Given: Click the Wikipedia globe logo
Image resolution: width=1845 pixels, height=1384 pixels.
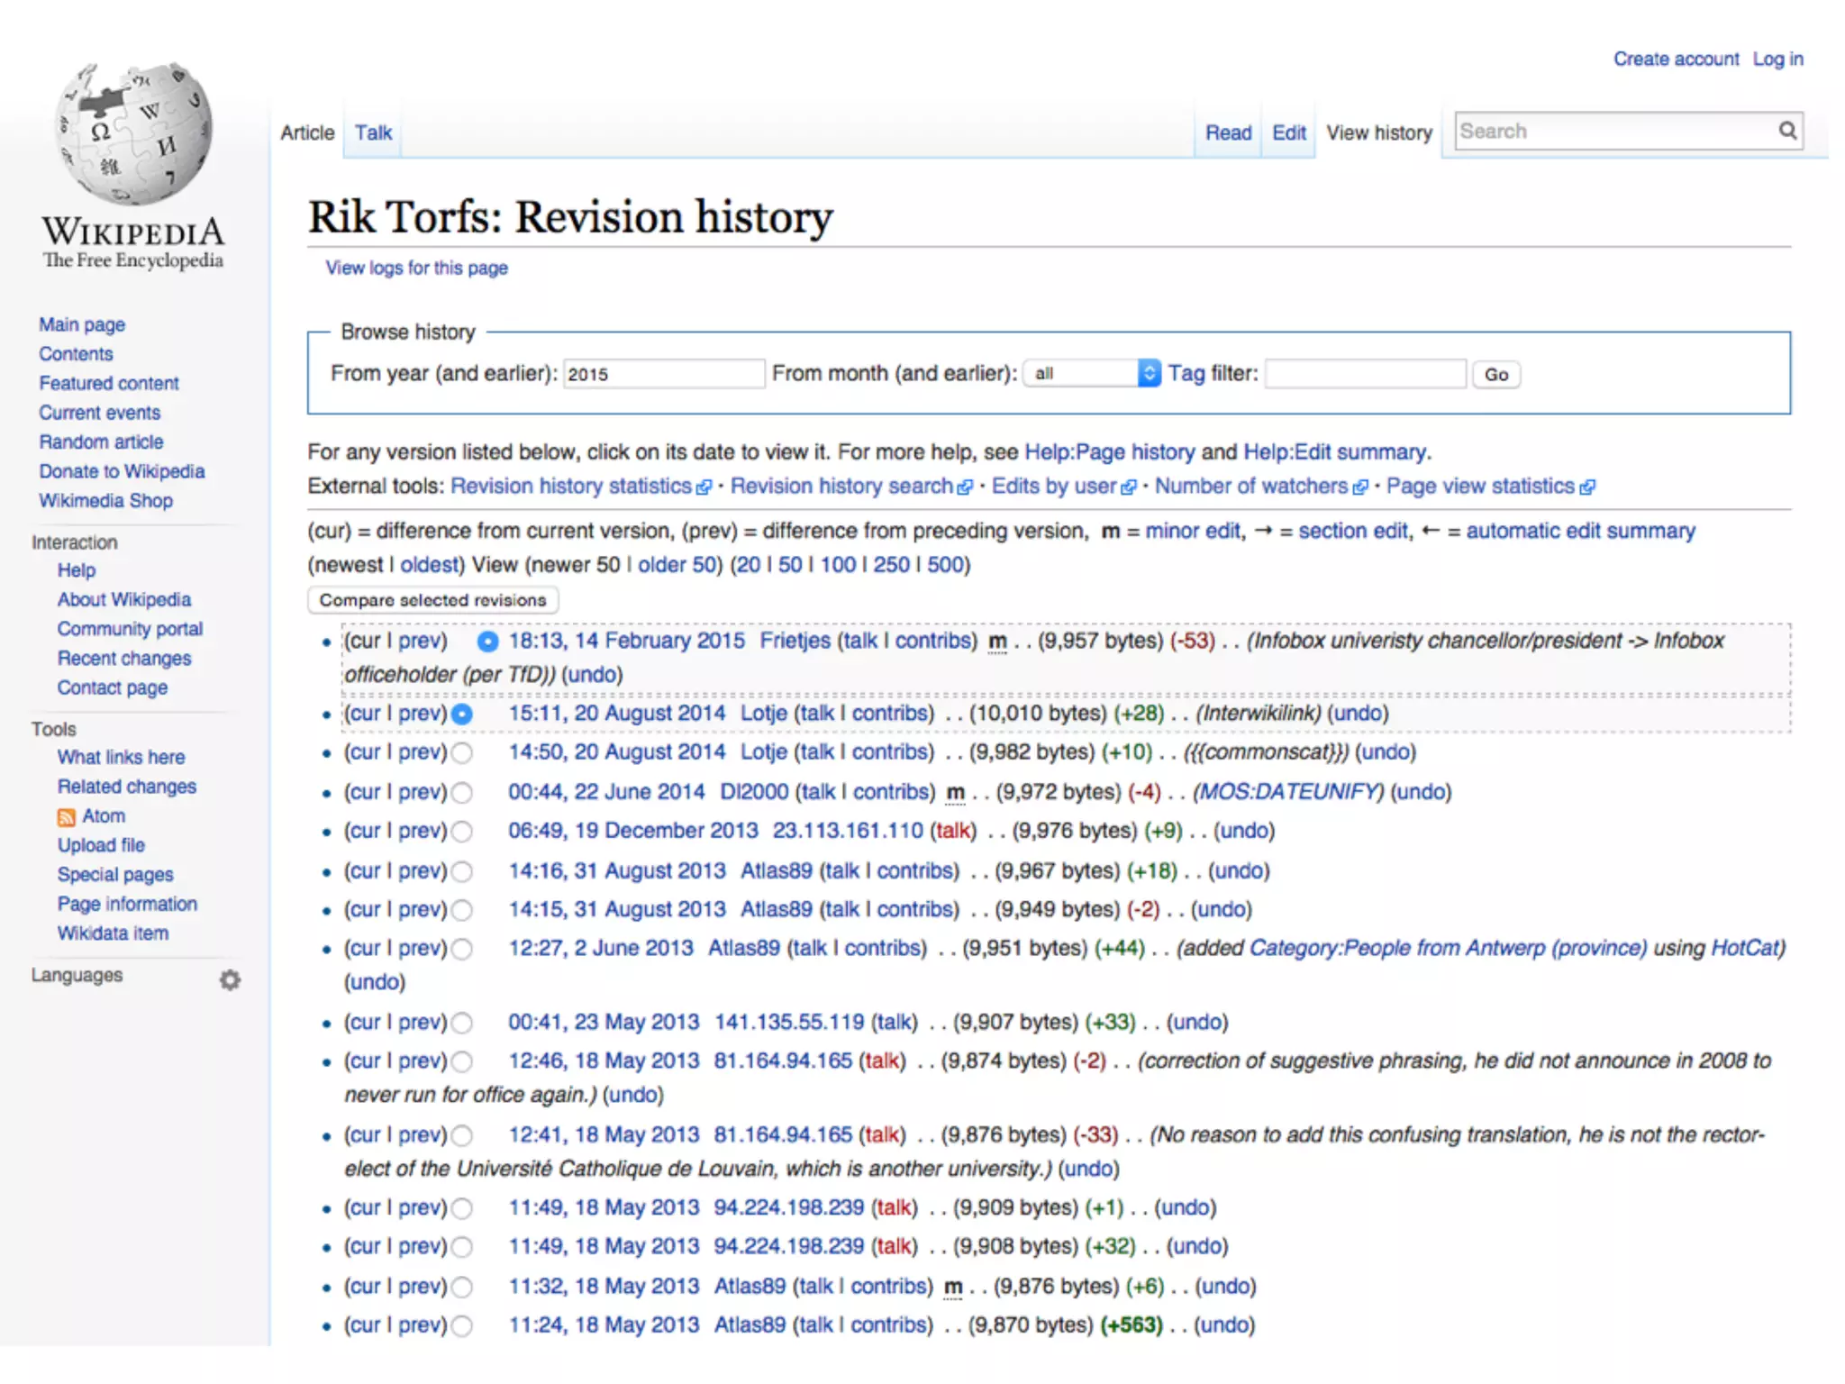Looking at the screenshot, I should tap(133, 133).
